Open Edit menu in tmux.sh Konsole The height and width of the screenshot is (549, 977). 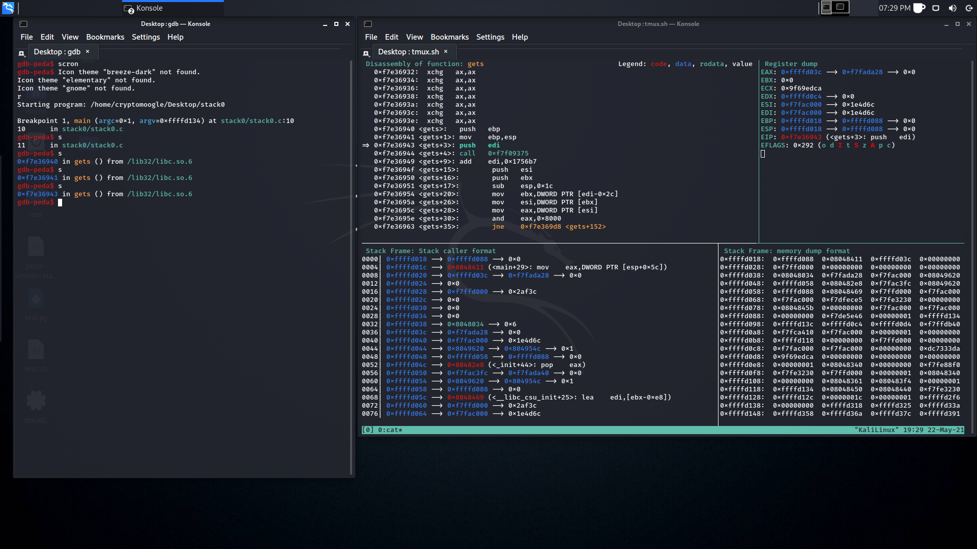(392, 37)
